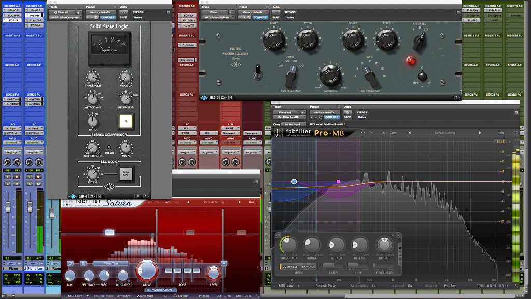Click the Pro-MB 12 dB display range button
Viewport: 531px width, 299px height.
point(500,141)
